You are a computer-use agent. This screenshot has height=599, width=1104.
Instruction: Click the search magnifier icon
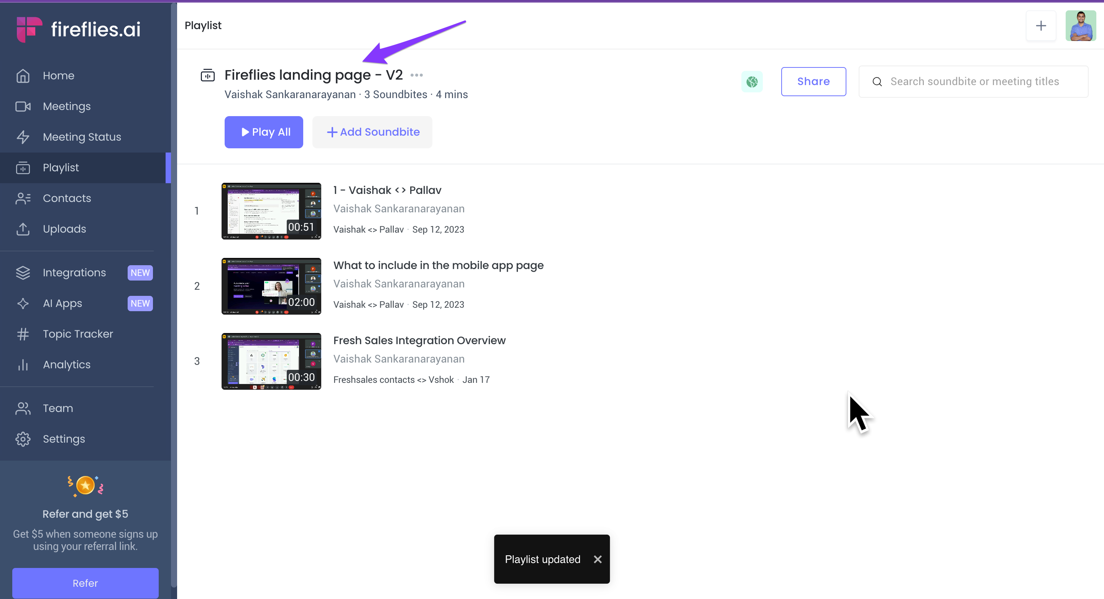click(877, 81)
